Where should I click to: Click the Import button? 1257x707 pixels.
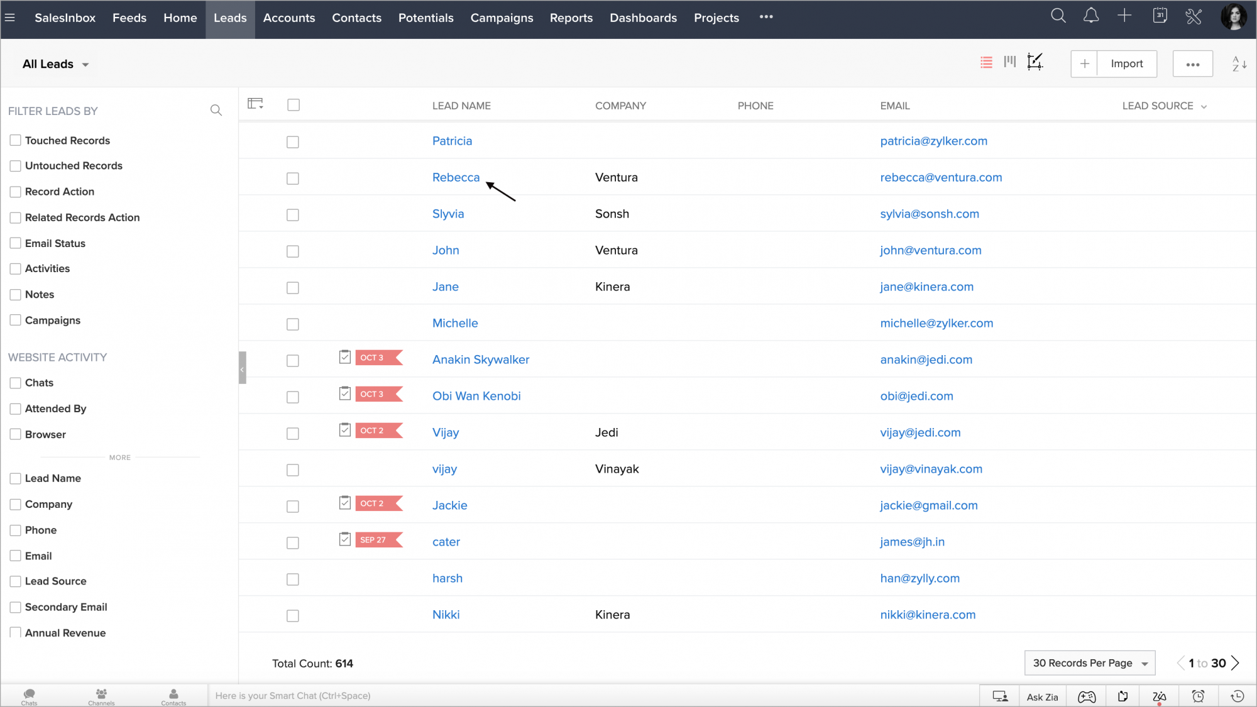click(1126, 63)
